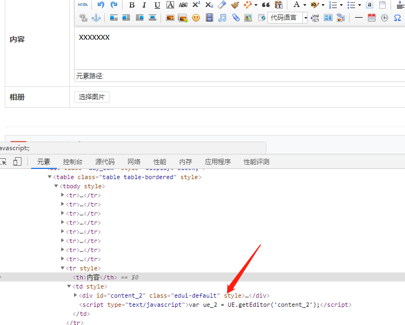Switch to the 控制台 tab

coord(73,162)
